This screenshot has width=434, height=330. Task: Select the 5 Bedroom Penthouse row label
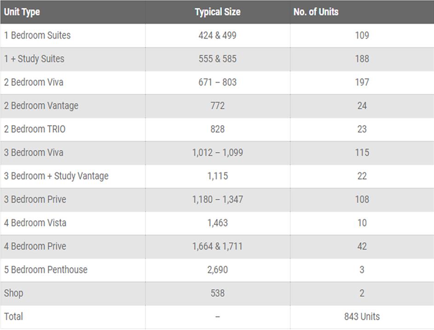[46, 270]
